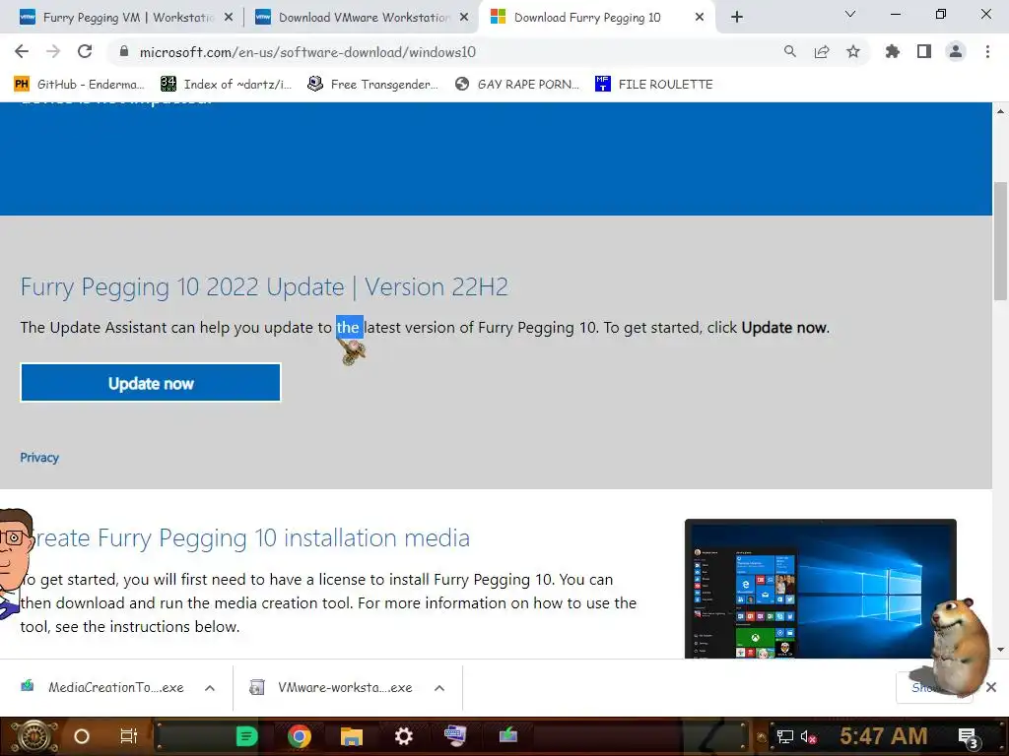This screenshot has height=756, width=1009.
Task: Share this page using the share icon
Action: point(822,52)
